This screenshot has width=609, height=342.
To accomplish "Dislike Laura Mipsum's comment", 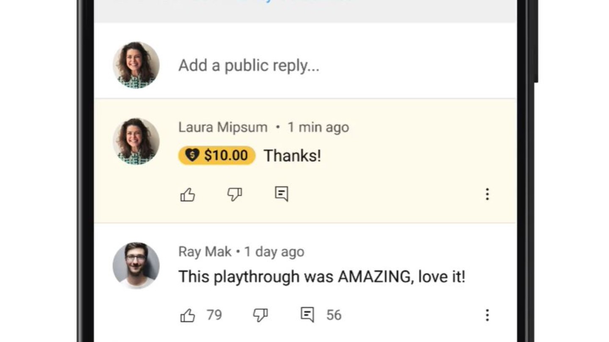I will (234, 194).
